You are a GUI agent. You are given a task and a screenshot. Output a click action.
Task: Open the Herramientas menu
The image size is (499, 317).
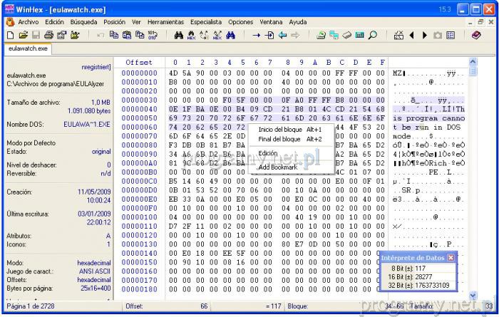165,22
